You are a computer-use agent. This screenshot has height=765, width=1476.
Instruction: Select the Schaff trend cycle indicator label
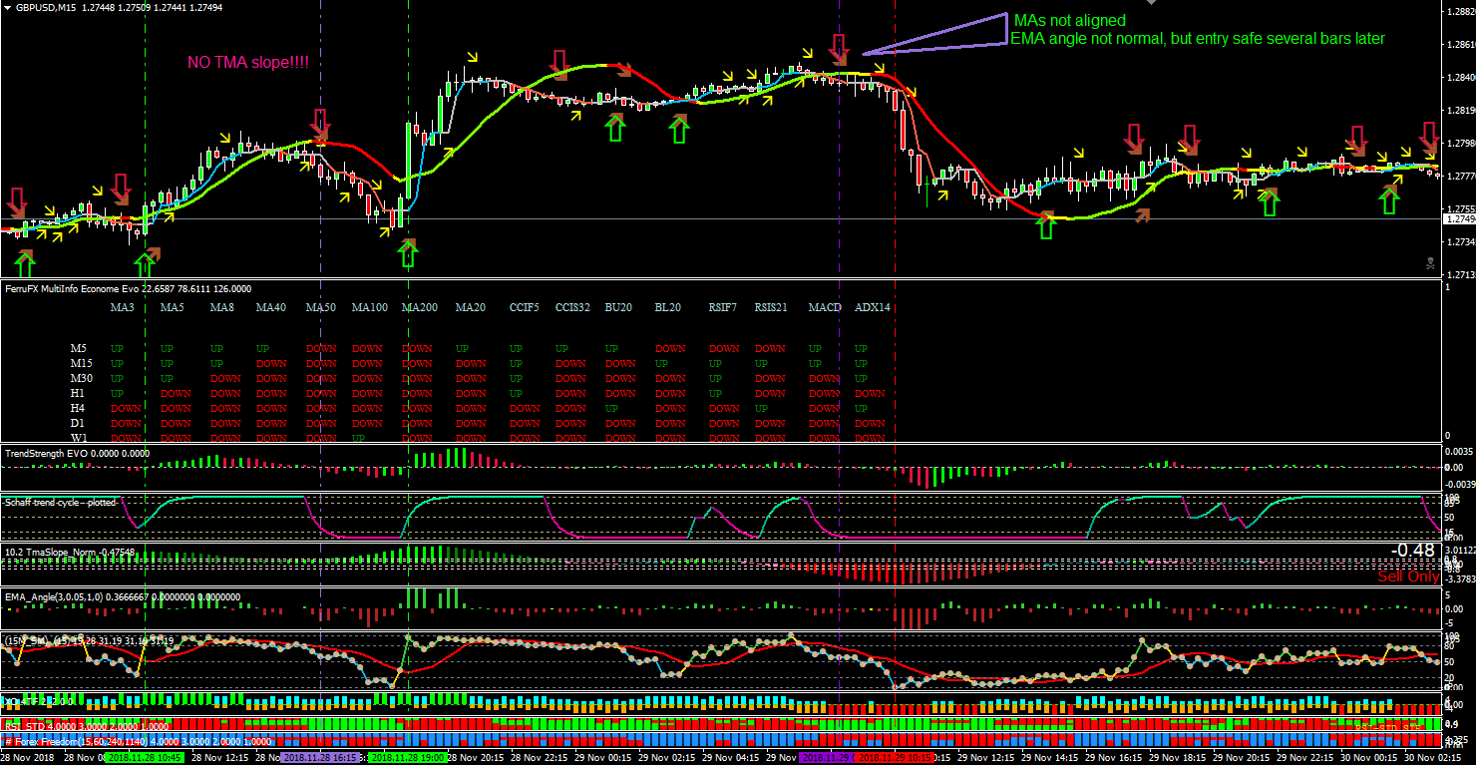60,502
